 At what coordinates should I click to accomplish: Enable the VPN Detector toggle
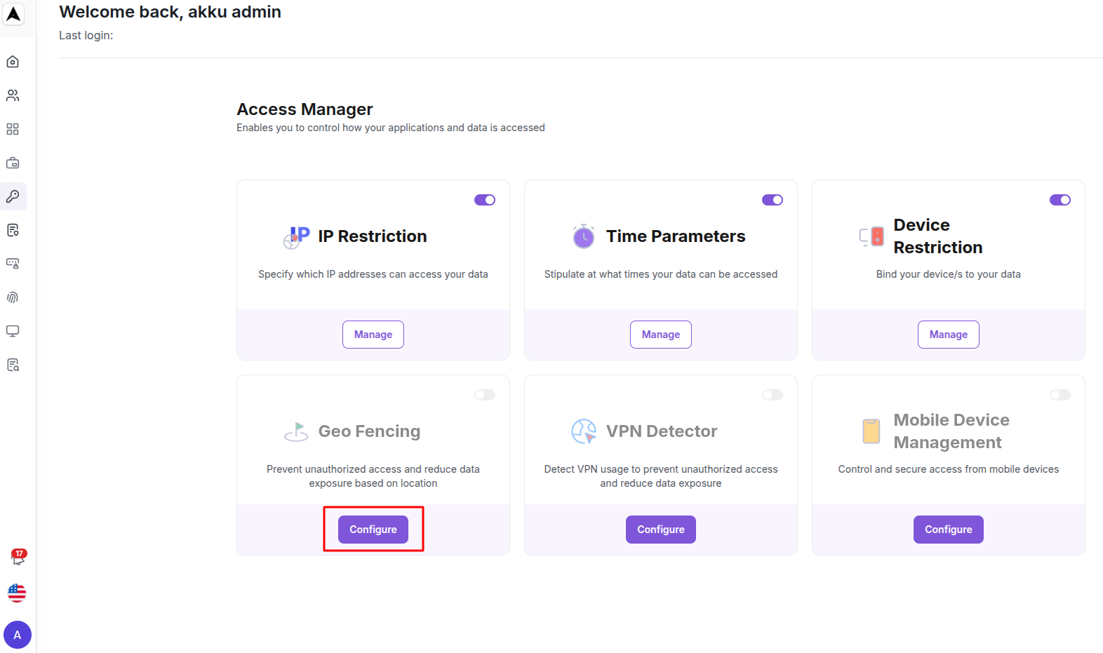point(773,395)
